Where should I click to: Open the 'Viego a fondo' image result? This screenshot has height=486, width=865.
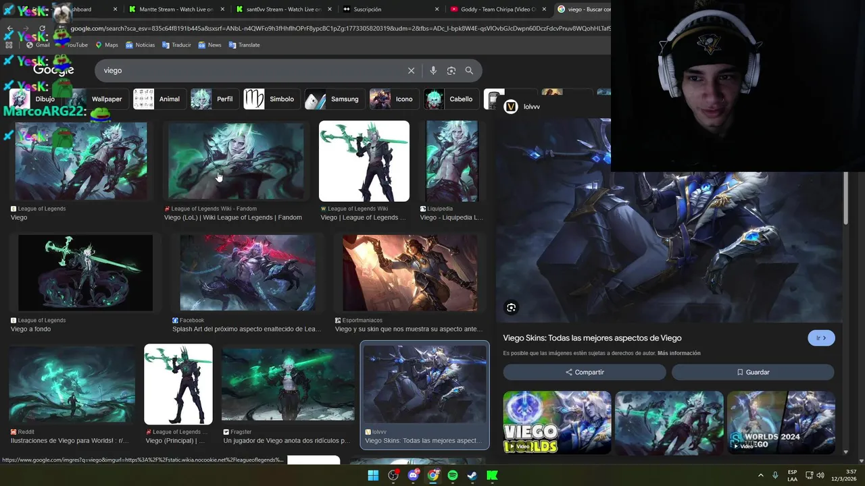click(85, 273)
